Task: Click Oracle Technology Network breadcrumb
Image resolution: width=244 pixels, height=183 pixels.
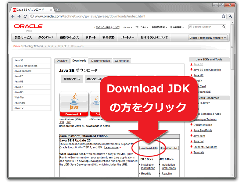Action: pyautogui.click(x=28, y=46)
